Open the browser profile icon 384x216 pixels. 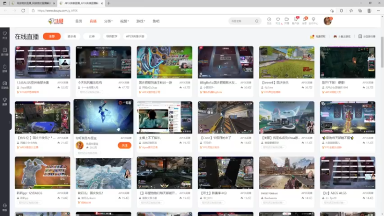[x=369, y=11]
